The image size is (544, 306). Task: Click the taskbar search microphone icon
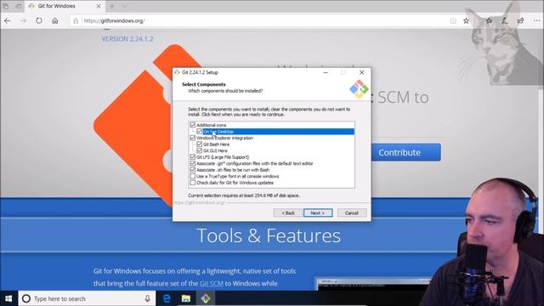point(147,298)
